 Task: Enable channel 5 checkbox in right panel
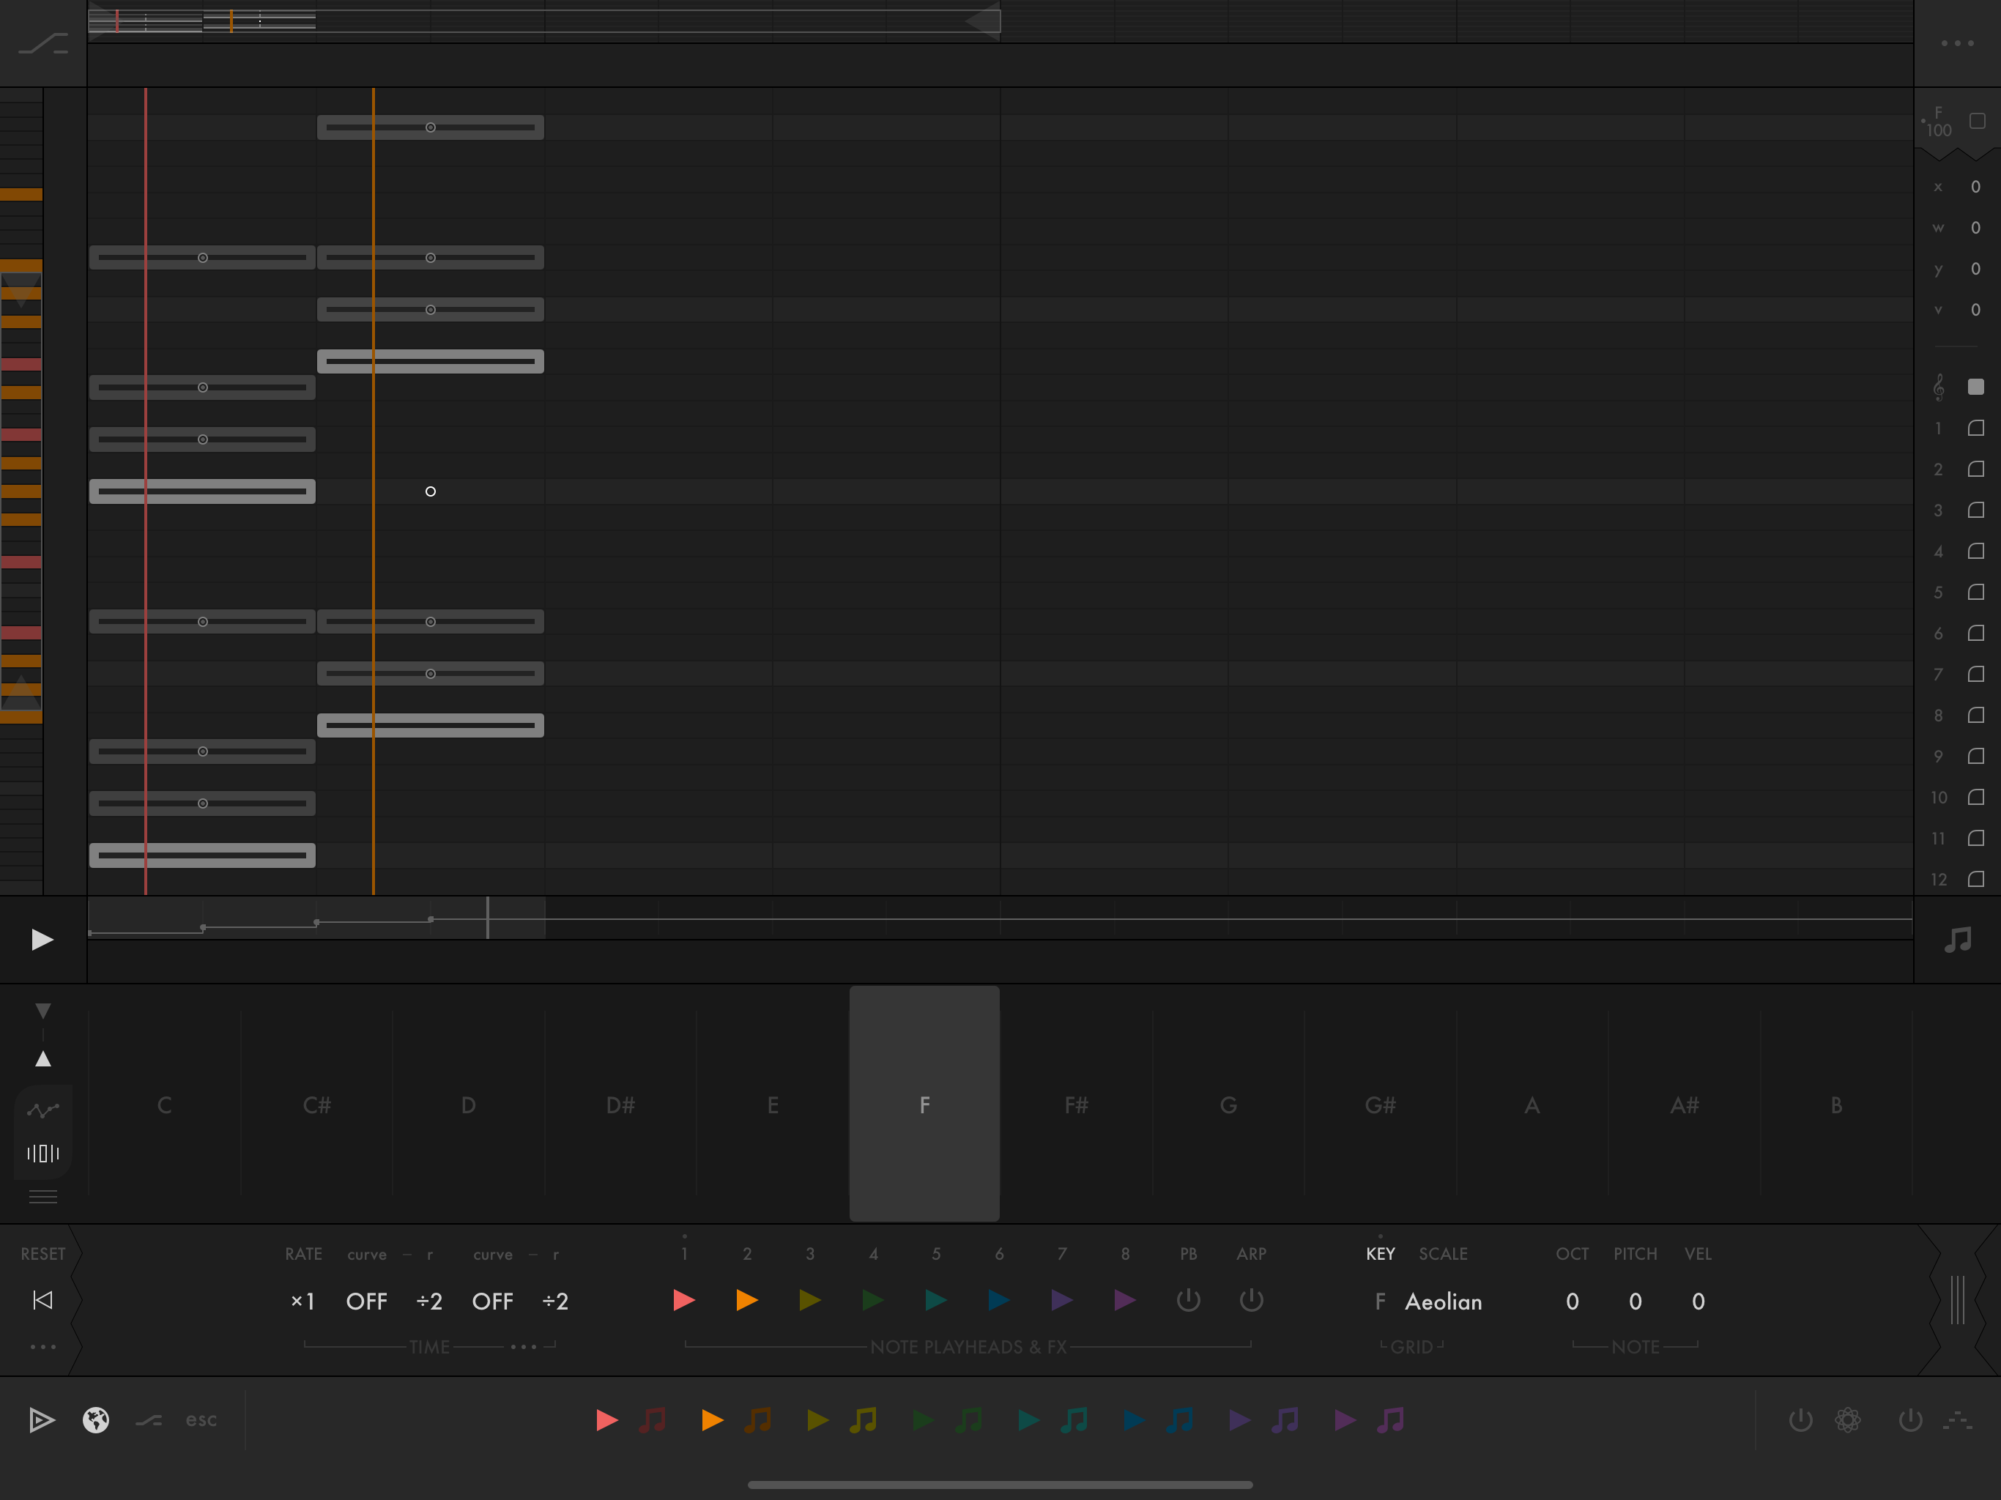coord(1977,593)
